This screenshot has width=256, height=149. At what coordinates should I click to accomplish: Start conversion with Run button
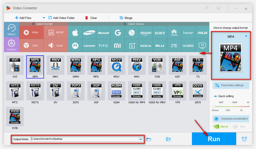(214, 139)
